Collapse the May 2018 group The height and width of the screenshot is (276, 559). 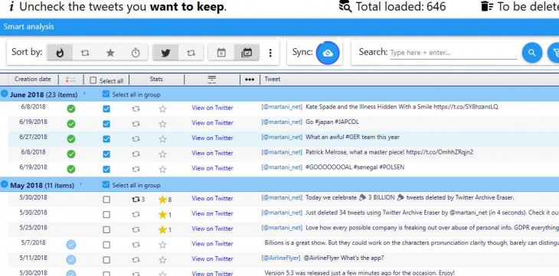[5, 184]
